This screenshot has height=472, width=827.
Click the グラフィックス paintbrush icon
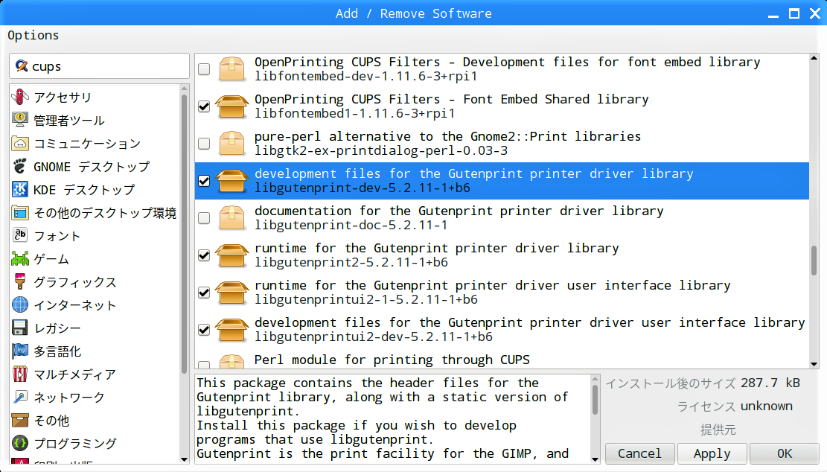pyautogui.click(x=20, y=282)
